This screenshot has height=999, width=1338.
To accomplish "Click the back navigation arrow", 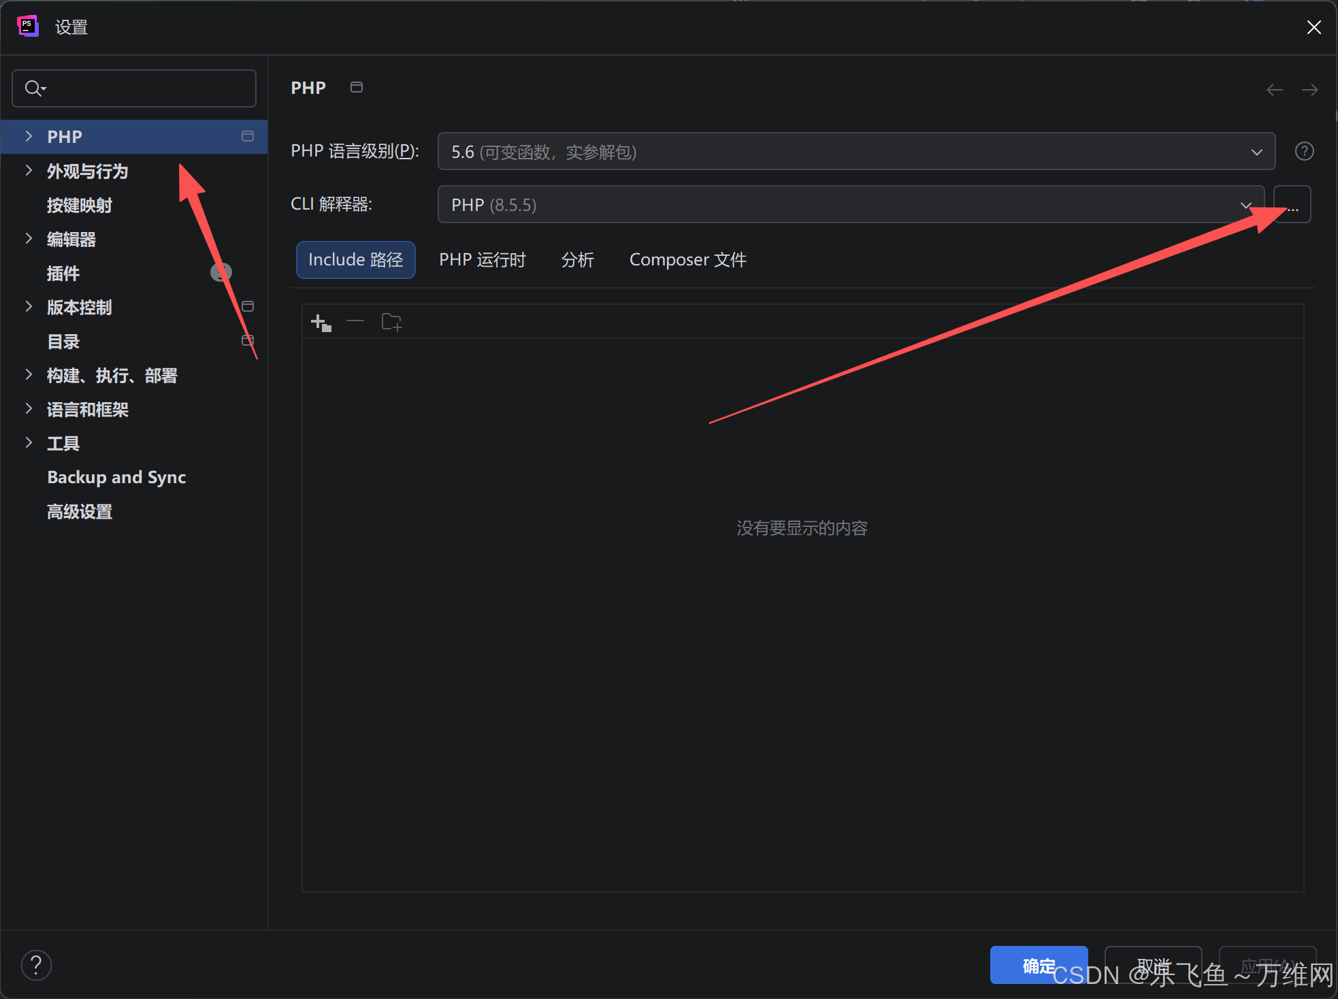I will click(1274, 89).
